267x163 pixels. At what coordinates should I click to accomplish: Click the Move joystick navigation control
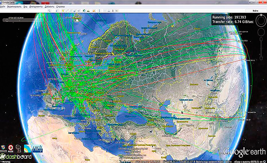click(x=261, y=32)
